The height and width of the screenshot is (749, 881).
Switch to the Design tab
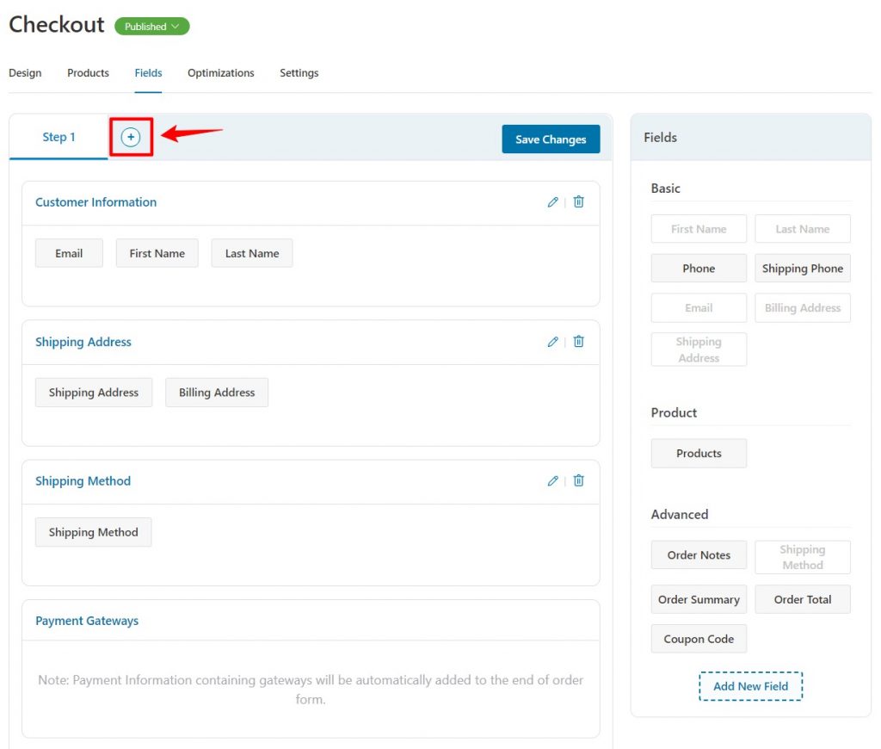point(25,73)
